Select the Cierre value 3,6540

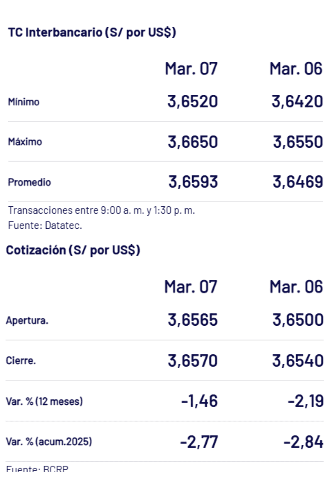[x=298, y=361]
